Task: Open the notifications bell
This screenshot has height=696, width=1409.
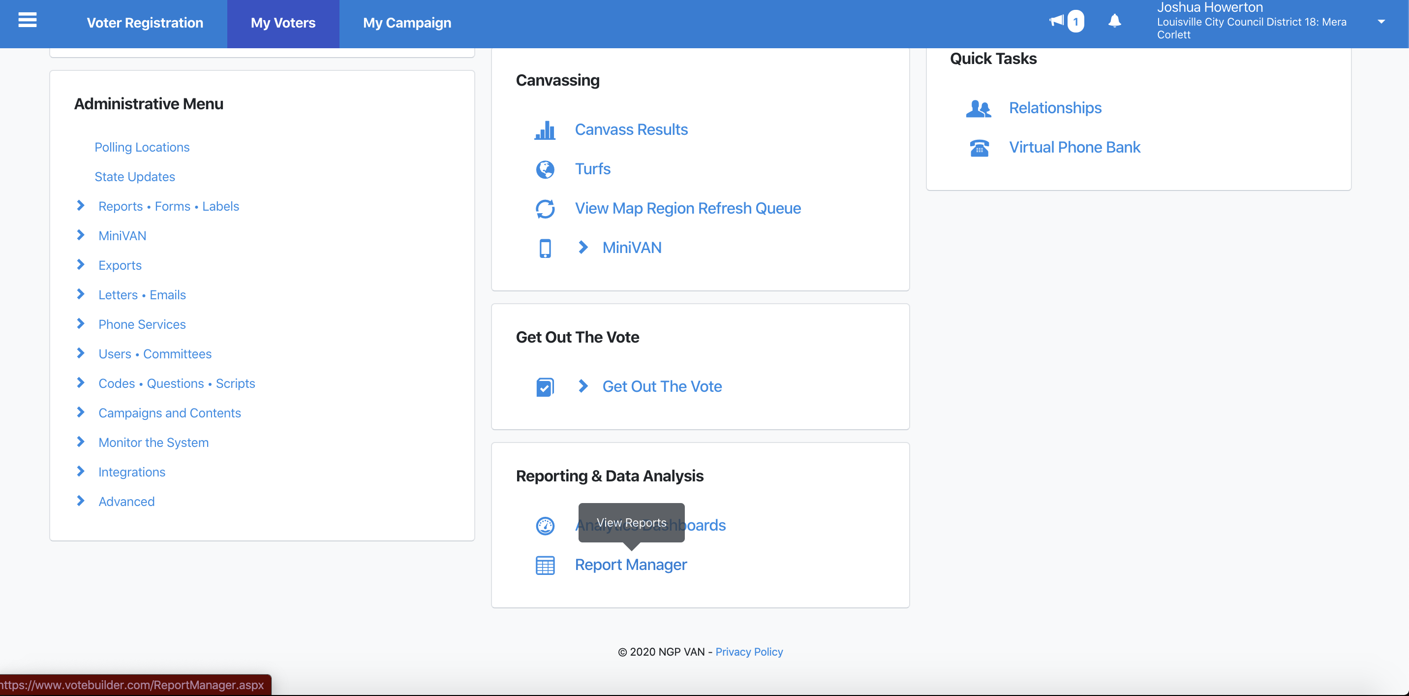Action: tap(1114, 21)
